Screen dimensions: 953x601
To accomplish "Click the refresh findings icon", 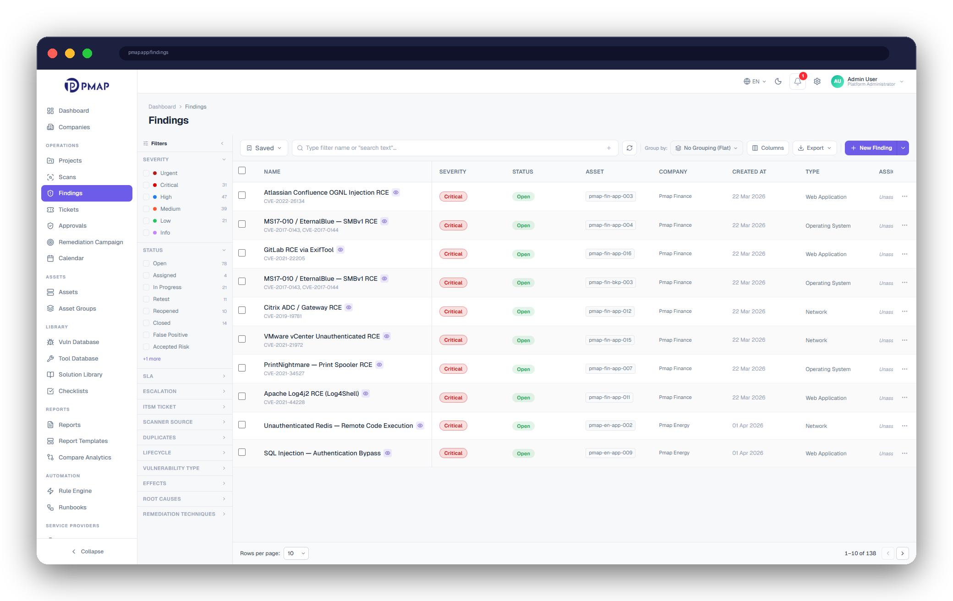I will click(630, 148).
